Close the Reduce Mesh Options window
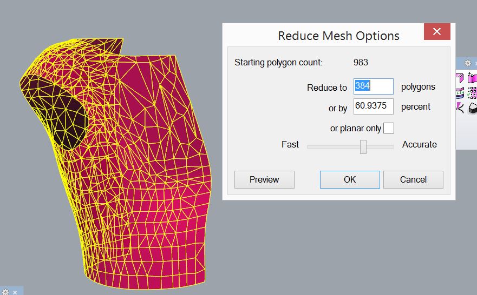 [x=437, y=32]
